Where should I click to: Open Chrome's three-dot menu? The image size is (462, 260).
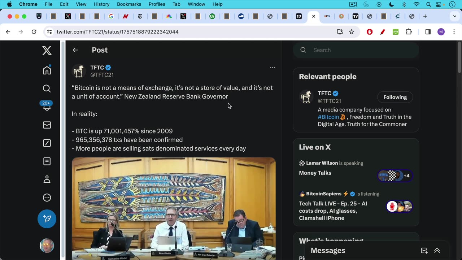[x=454, y=32]
